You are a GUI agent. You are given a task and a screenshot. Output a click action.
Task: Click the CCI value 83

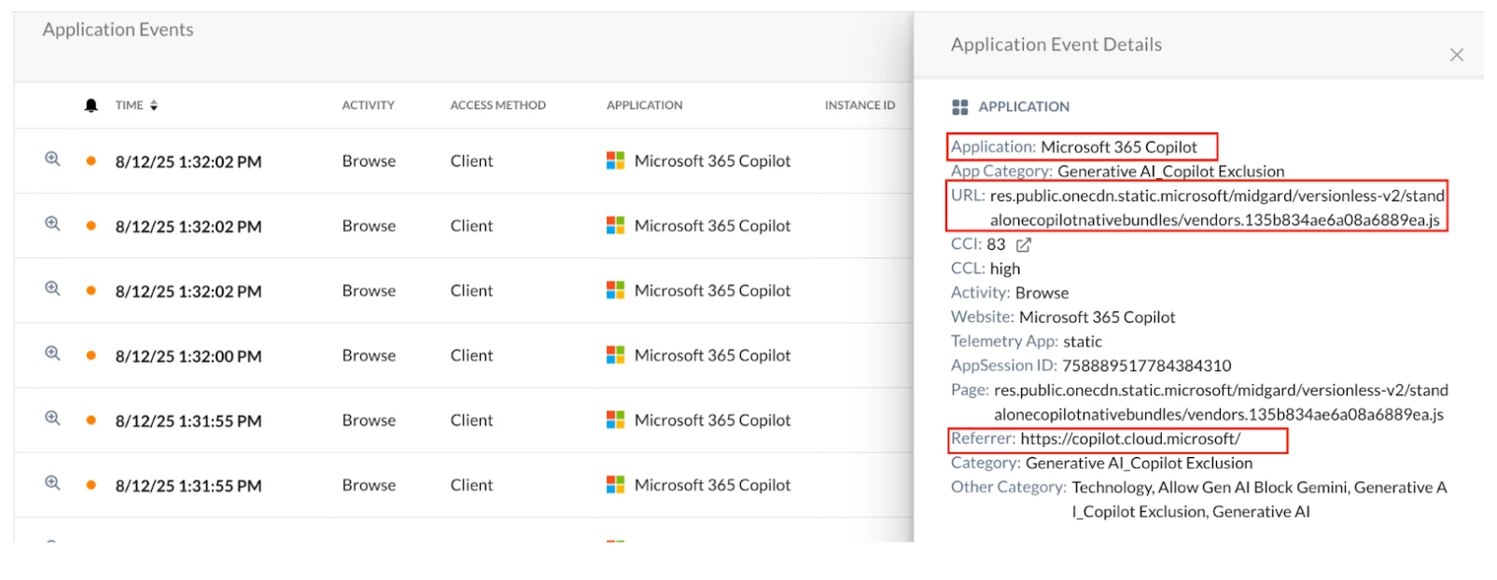point(996,244)
